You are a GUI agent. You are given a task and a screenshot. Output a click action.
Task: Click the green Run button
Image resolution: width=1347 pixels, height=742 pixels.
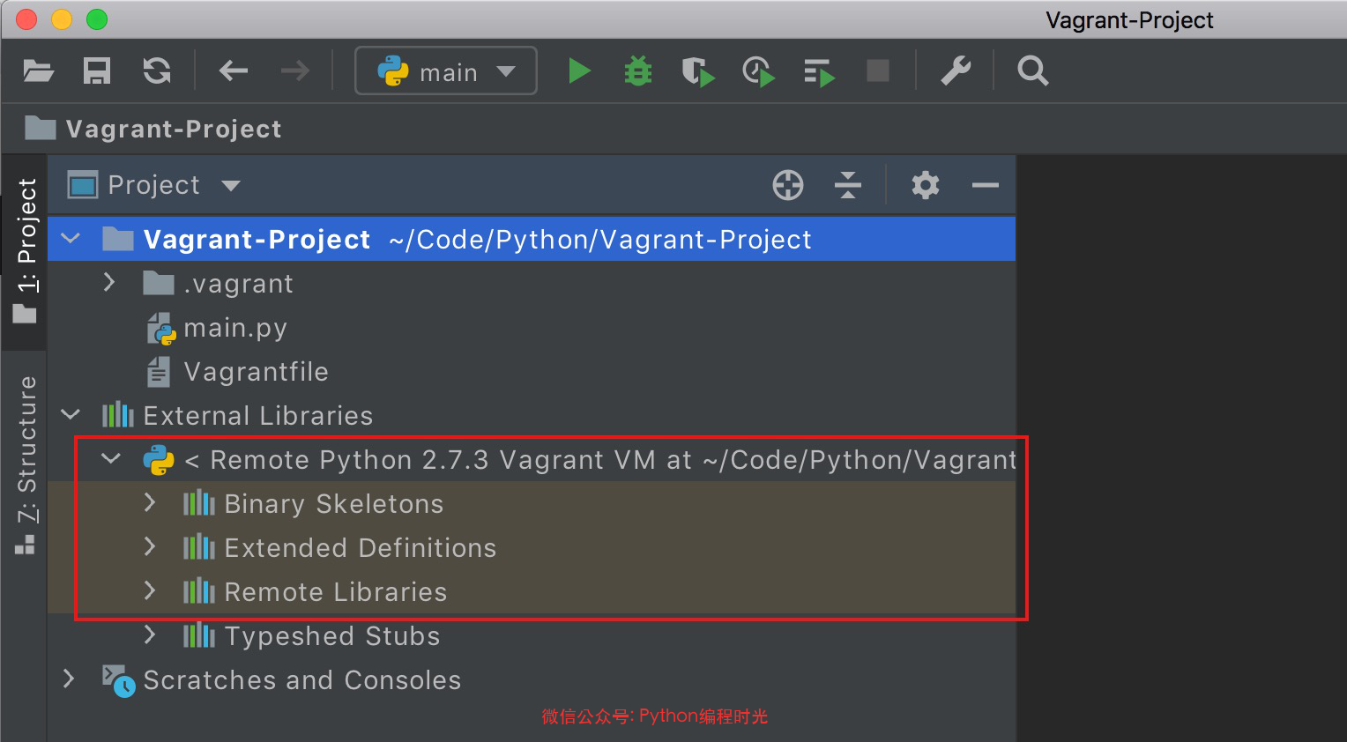tap(579, 70)
